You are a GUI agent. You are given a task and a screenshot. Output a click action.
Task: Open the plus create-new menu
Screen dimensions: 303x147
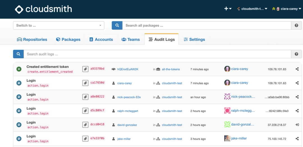coord(228,9)
